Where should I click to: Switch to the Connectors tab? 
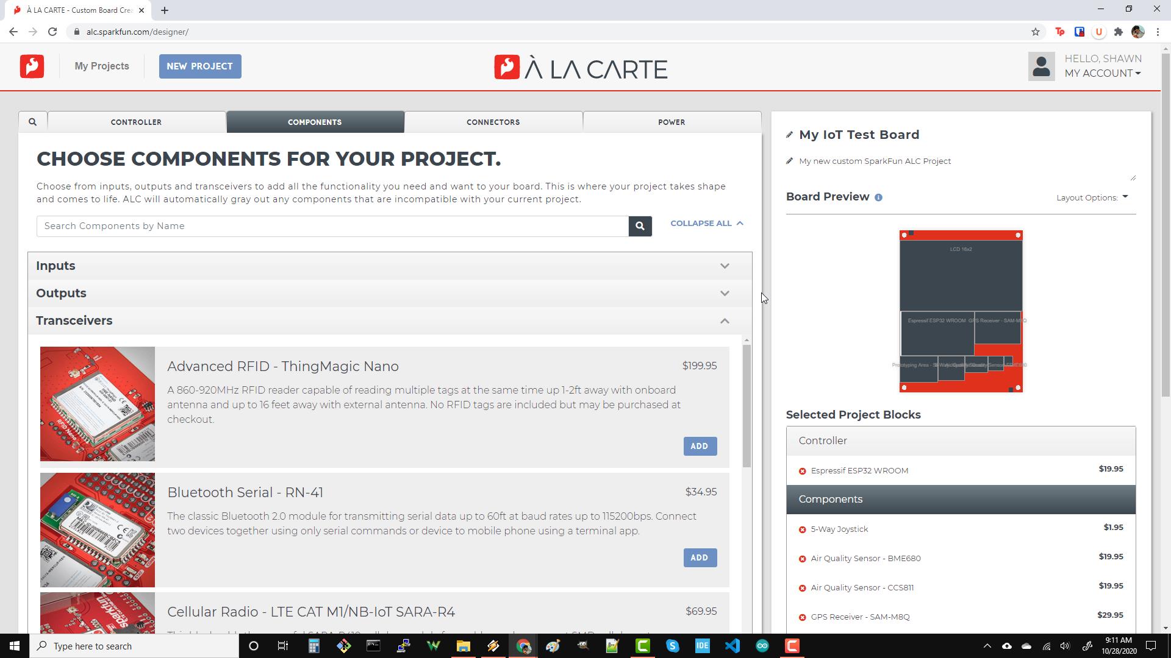(x=493, y=122)
